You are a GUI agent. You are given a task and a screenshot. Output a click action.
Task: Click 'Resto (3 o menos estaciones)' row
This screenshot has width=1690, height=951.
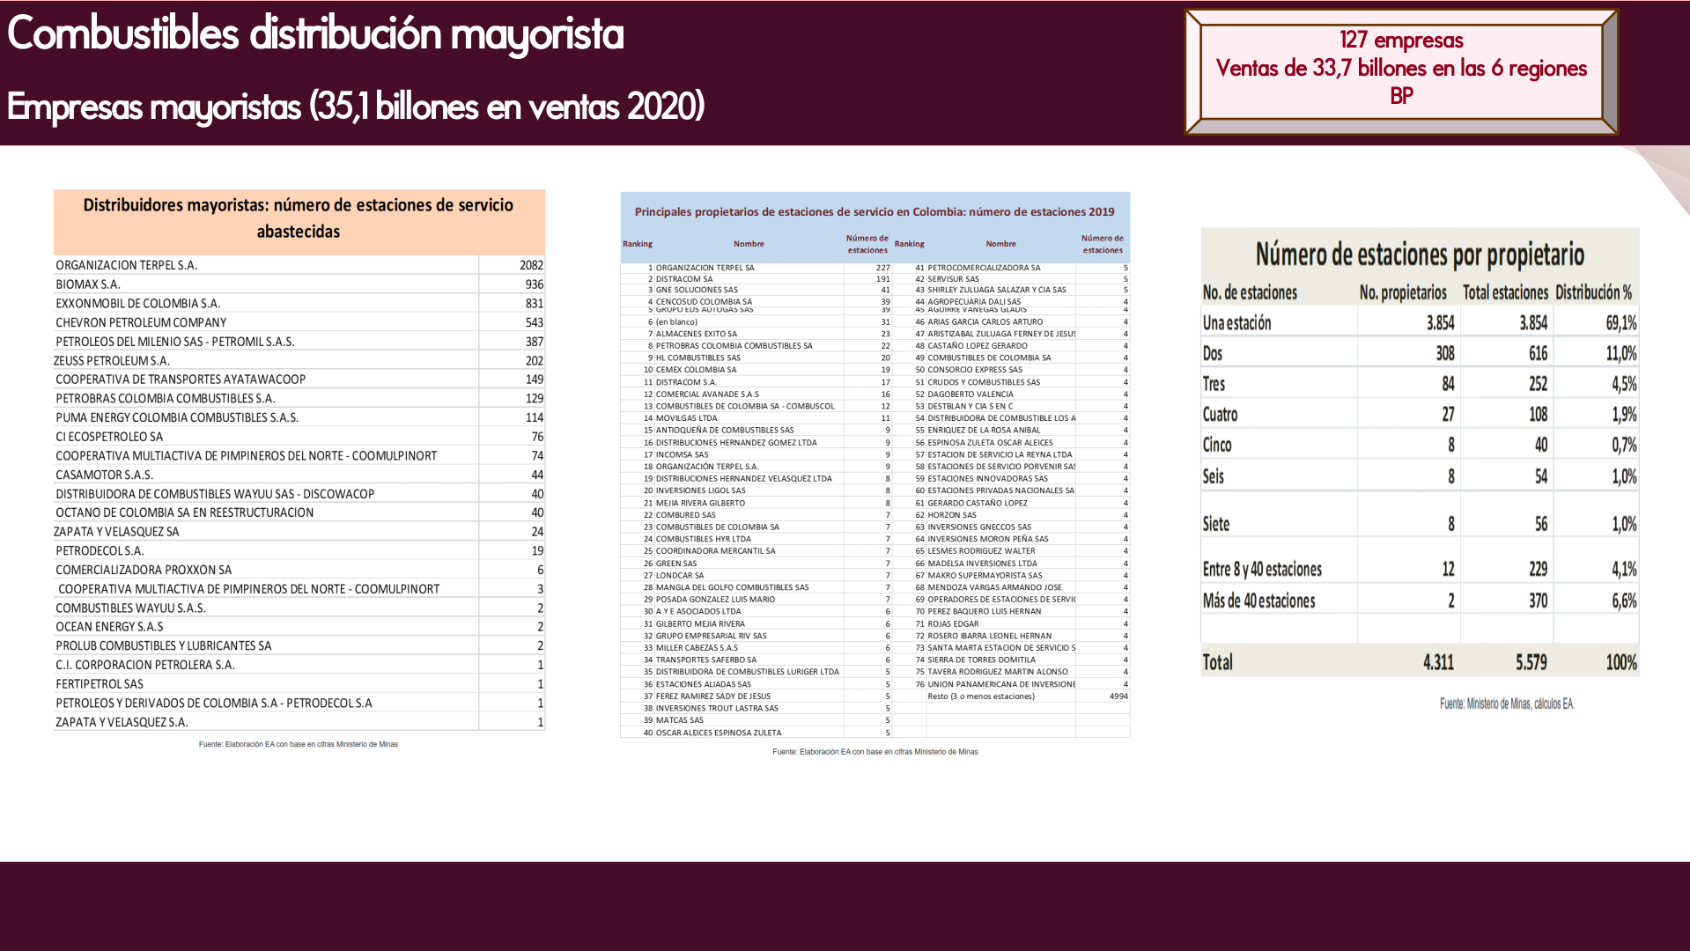1011,697
